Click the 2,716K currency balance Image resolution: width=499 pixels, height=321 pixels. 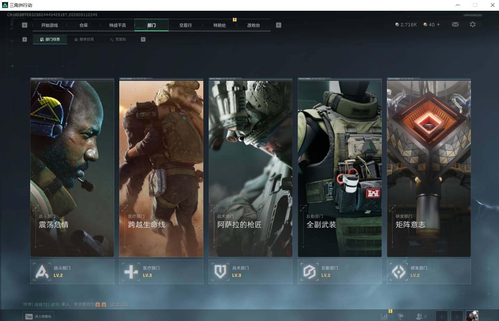pos(406,25)
